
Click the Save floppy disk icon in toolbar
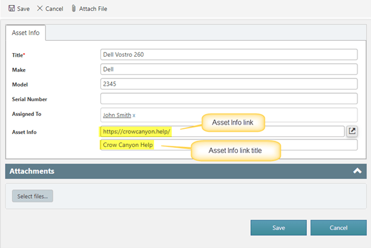12,8
